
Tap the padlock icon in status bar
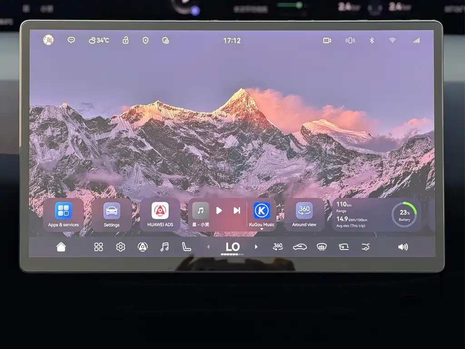coord(125,40)
